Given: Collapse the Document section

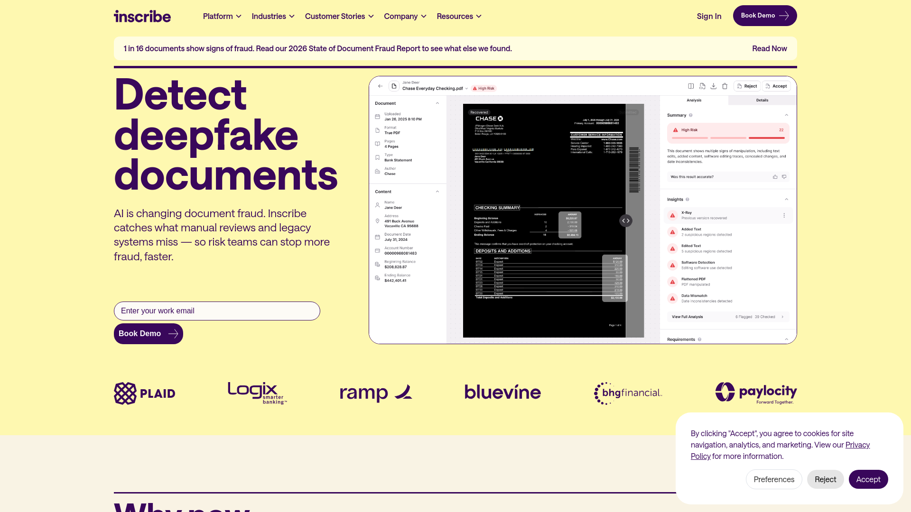Looking at the screenshot, I should tap(437, 103).
